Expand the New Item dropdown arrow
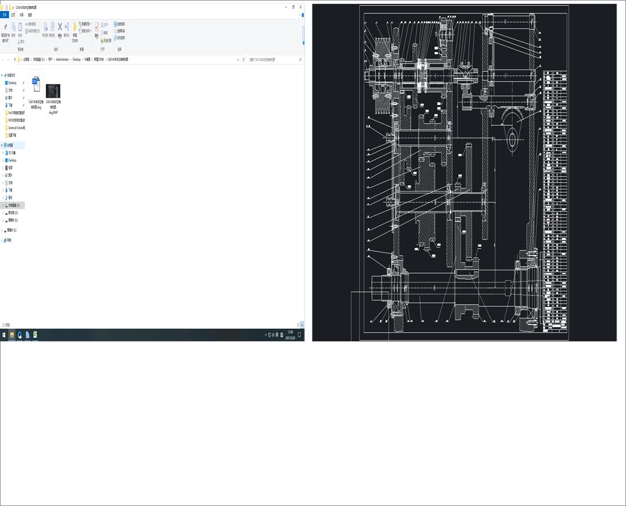The image size is (626, 506). click(90, 24)
